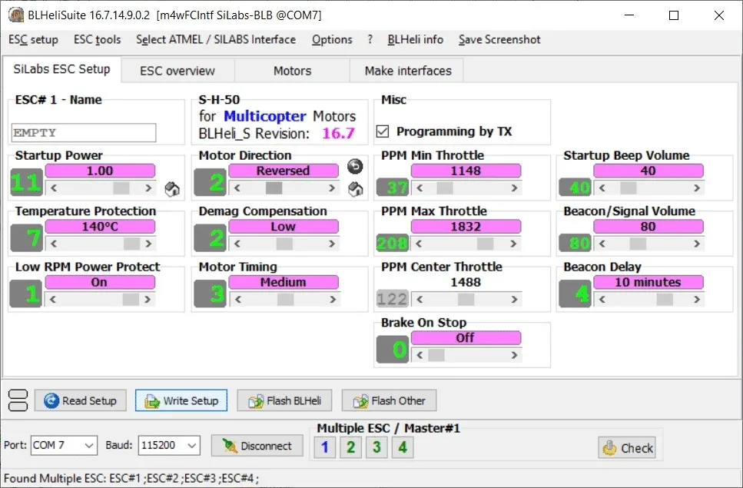Click the house icon beside Startup Power
This screenshot has height=488, width=743.
[x=172, y=188]
